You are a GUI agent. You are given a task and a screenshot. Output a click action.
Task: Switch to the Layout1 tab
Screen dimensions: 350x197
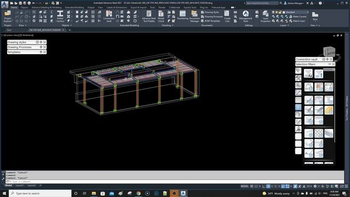pyautogui.click(x=20, y=186)
